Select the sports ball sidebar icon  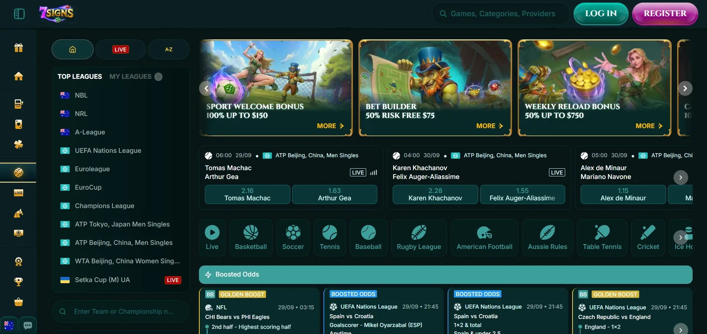pyautogui.click(x=18, y=172)
